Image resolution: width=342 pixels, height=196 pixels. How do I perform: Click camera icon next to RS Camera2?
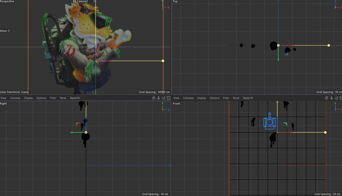coord(94,1)
